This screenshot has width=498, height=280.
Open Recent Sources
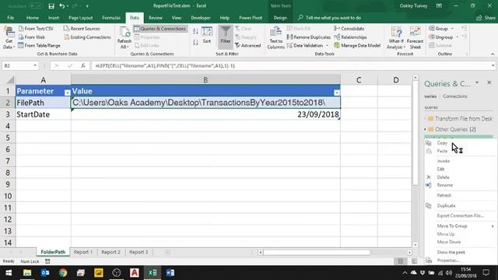pos(82,29)
